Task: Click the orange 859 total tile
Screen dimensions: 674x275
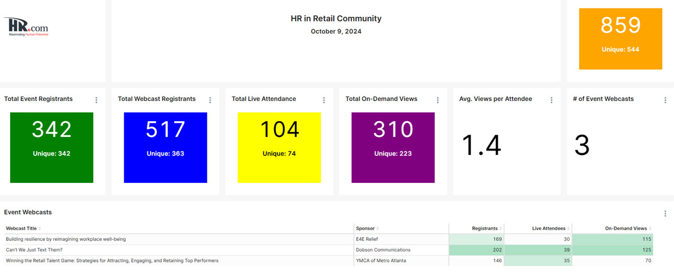Action: click(620, 39)
